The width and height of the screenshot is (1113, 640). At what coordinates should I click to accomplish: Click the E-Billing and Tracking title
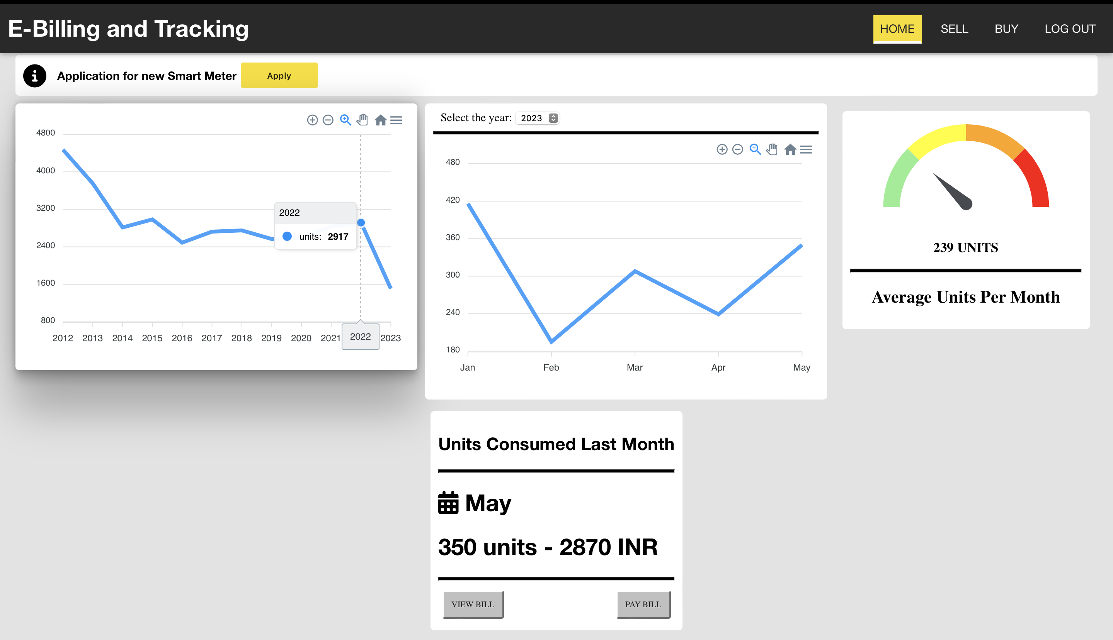(x=128, y=29)
